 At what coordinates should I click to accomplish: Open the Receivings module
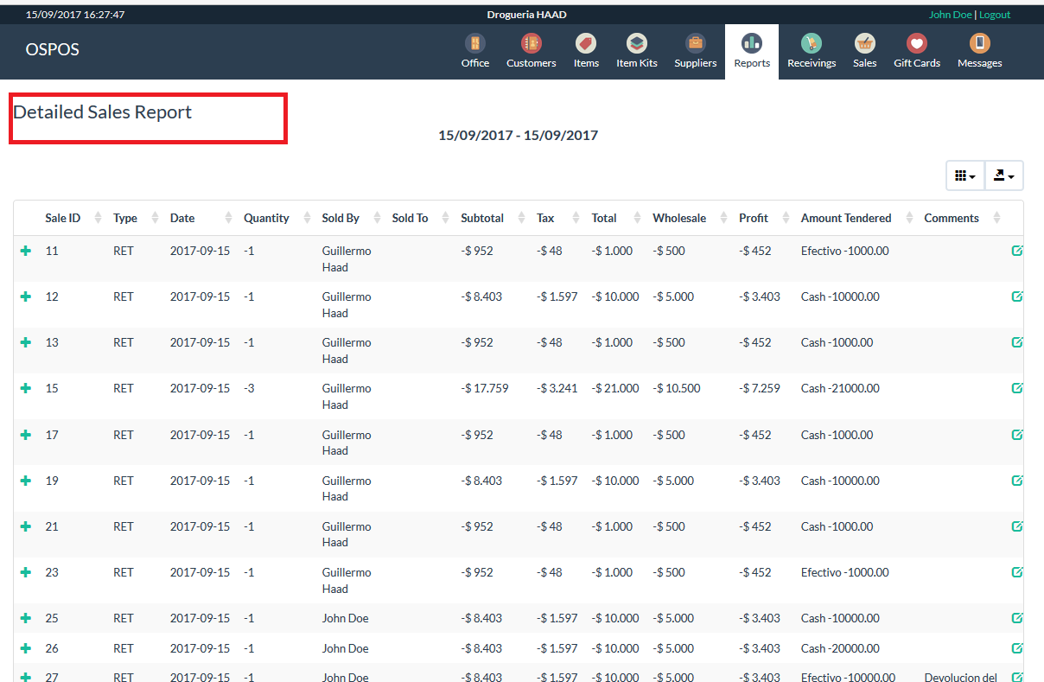(x=811, y=50)
